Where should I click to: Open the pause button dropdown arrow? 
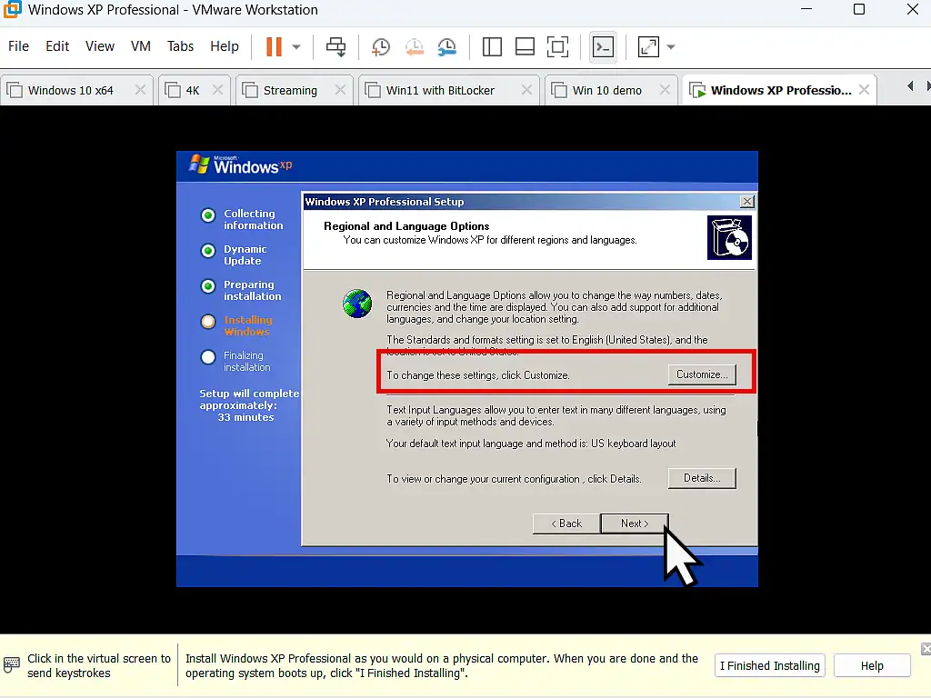pyautogui.click(x=294, y=46)
